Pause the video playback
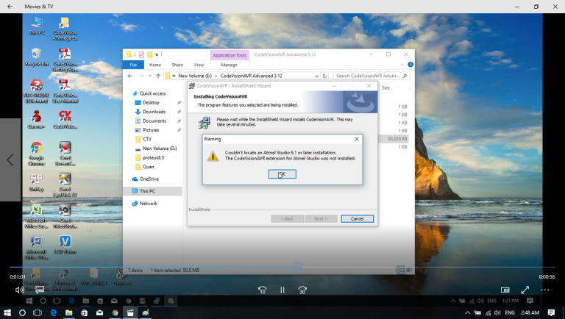The image size is (565, 319). pos(282,290)
